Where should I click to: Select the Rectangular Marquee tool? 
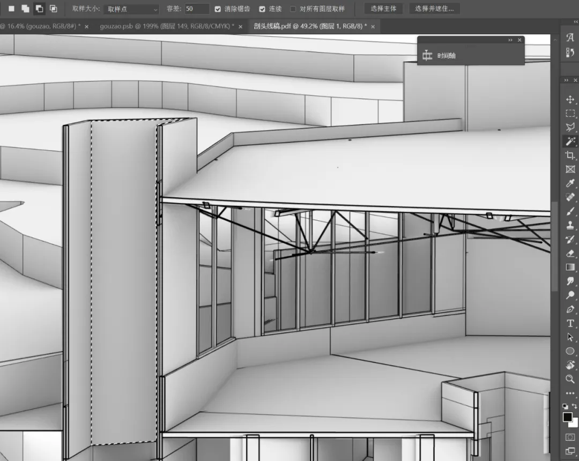pyautogui.click(x=570, y=114)
